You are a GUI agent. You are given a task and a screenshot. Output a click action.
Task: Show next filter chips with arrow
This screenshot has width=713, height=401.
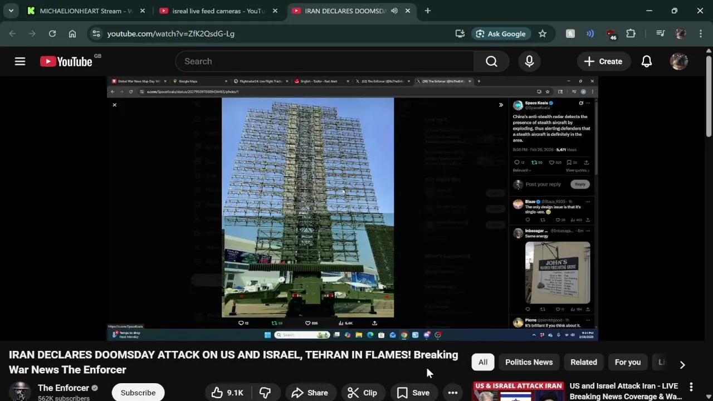682,364
